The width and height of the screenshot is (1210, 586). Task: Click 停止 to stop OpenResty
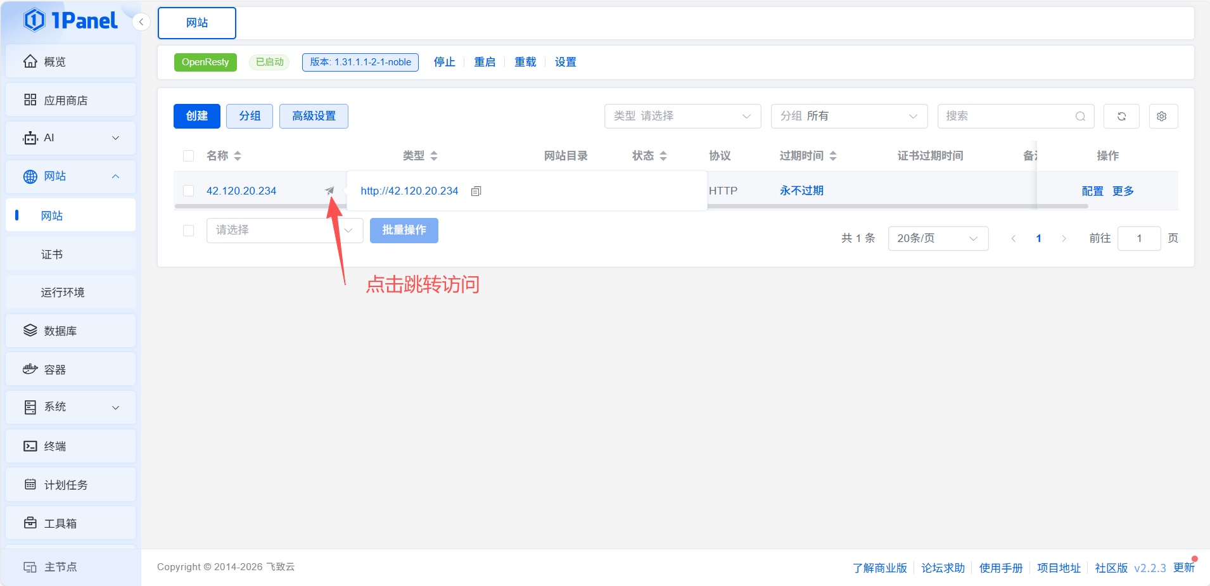pyautogui.click(x=444, y=62)
